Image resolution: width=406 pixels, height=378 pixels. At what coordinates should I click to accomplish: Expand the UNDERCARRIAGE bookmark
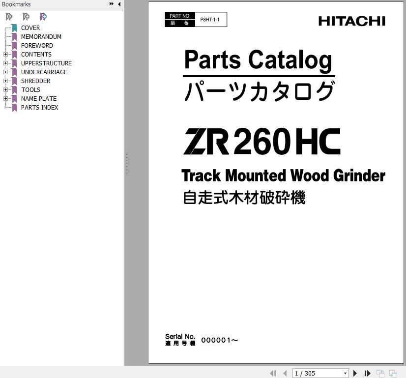pyautogui.click(x=5, y=72)
